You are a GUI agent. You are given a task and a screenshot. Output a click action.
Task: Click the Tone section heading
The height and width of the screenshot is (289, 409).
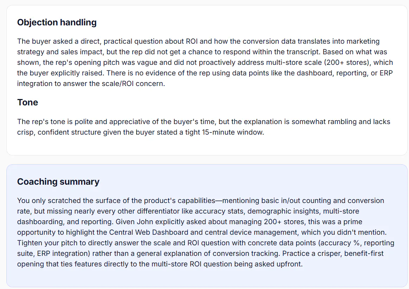click(28, 102)
